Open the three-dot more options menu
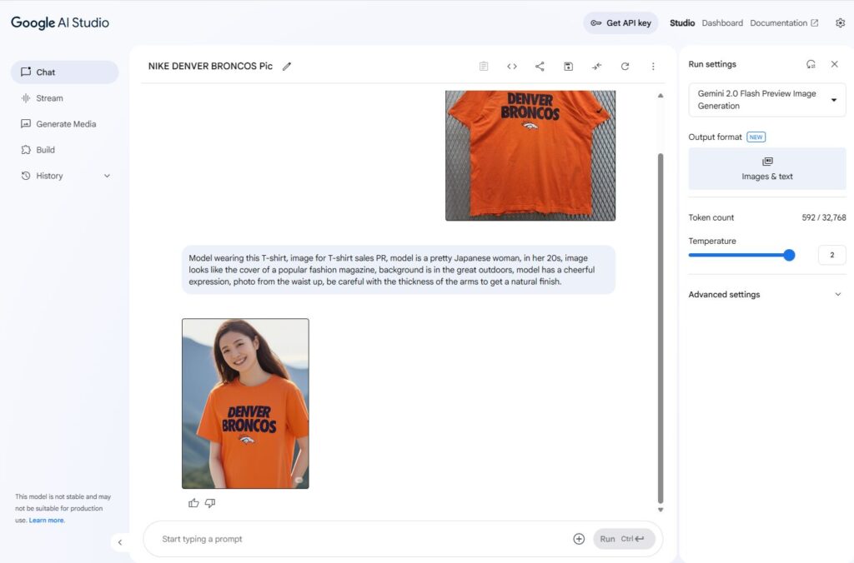The width and height of the screenshot is (854, 563). (653, 67)
